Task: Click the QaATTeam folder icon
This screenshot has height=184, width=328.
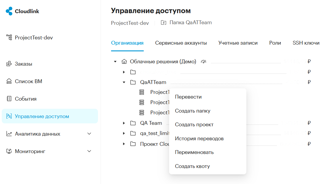Action: (x=133, y=82)
